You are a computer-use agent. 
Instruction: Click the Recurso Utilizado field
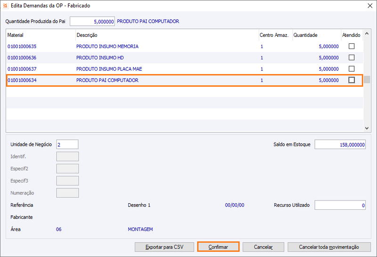click(340, 205)
